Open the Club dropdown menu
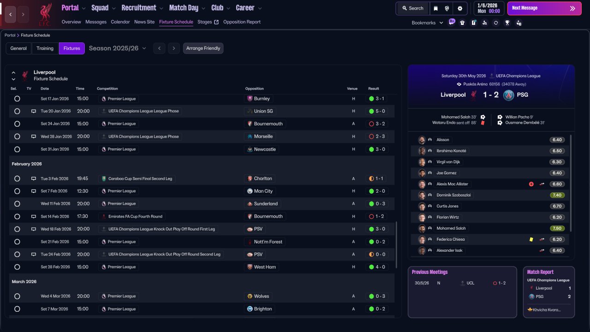590x332 pixels. tap(220, 8)
